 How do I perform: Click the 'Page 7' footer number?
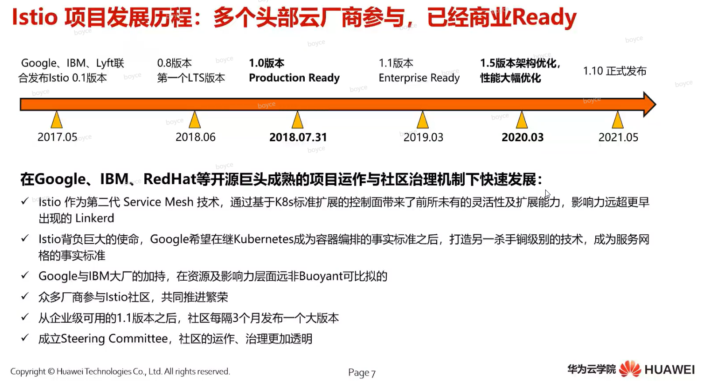click(x=361, y=373)
